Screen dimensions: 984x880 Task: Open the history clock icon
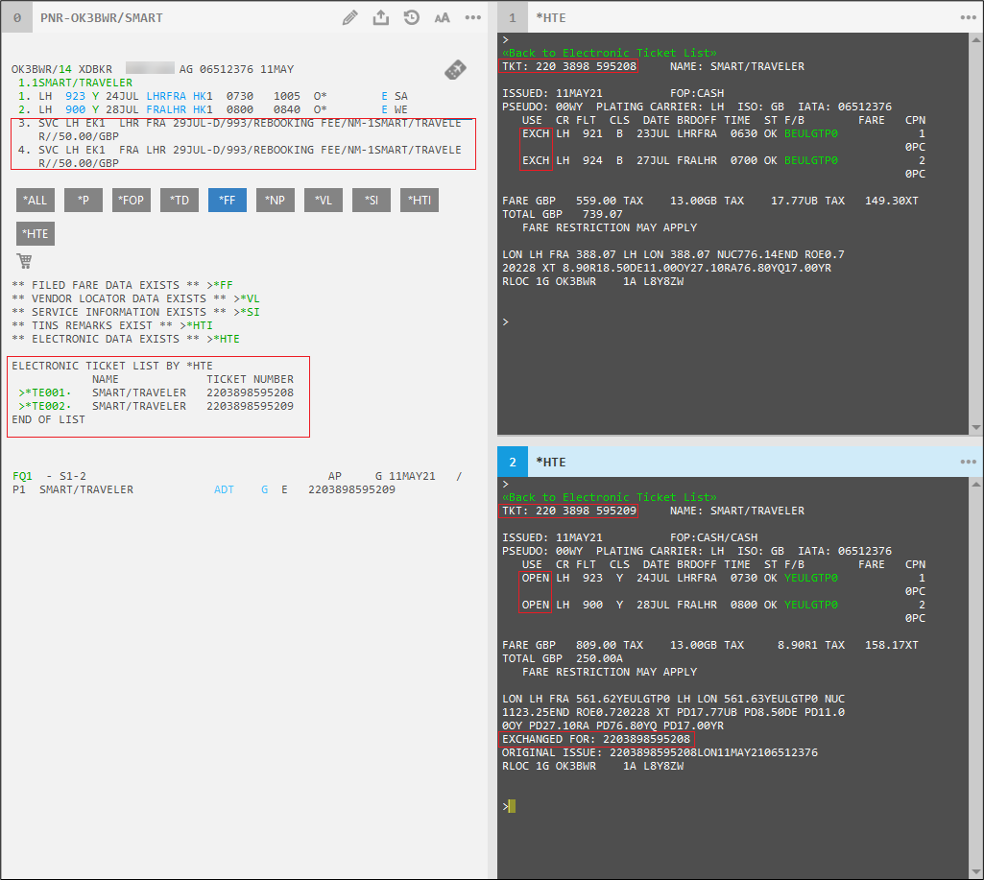[x=412, y=17]
